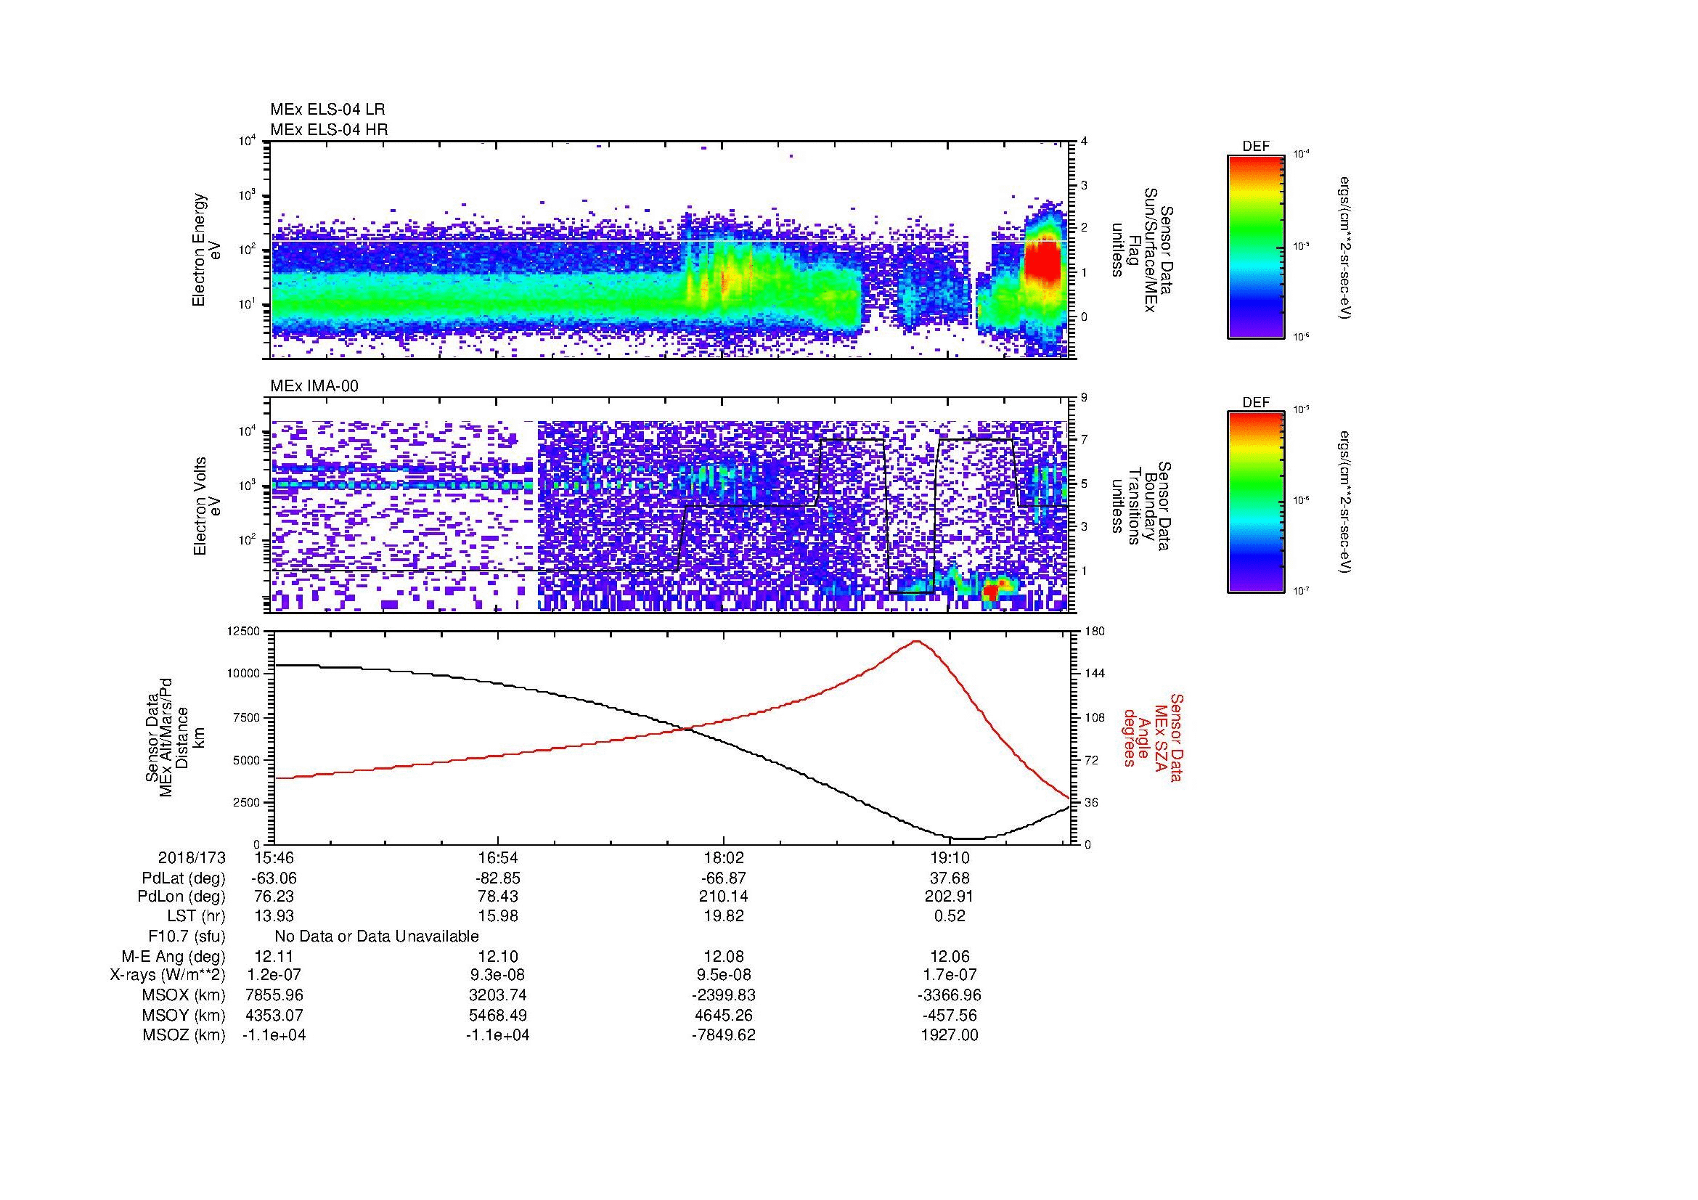The width and height of the screenshot is (1698, 1200).
Task: Click X-rays value '1.7e-07'
Action: 950,975
